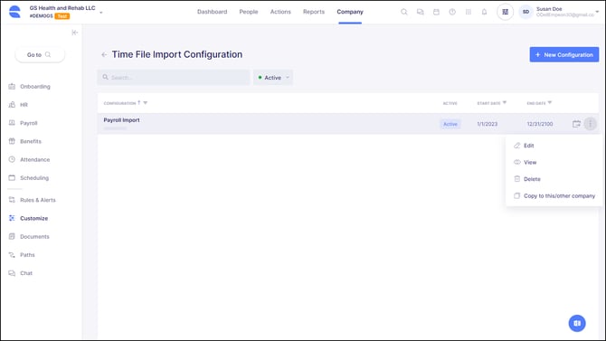Click into the configuration Search field
606x341 pixels.
(x=174, y=78)
